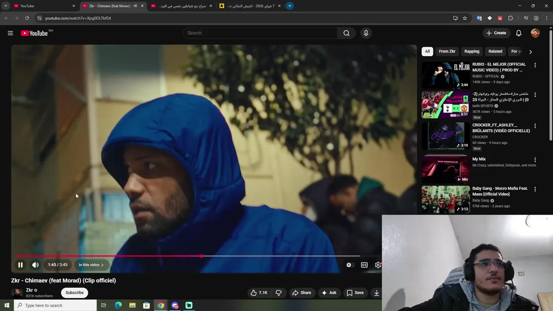This screenshot has width=553, height=311.
Task: Subscribe to the Zkr channel
Action: [74, 293]
